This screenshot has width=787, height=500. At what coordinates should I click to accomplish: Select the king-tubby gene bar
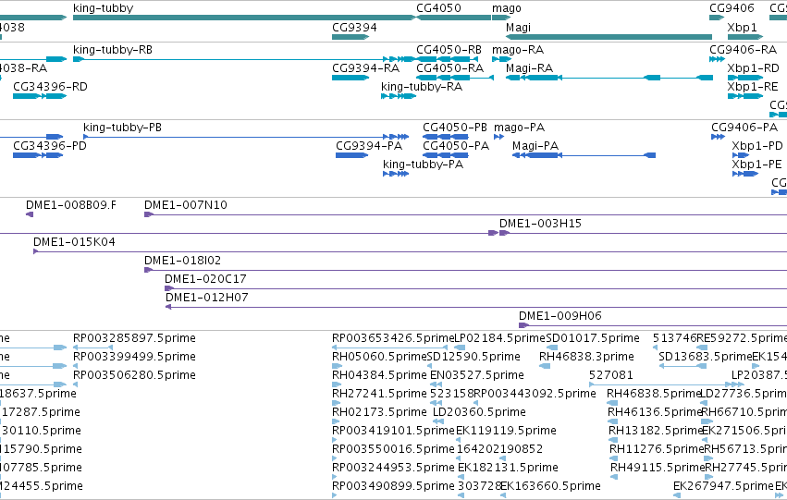click(244, 18)
